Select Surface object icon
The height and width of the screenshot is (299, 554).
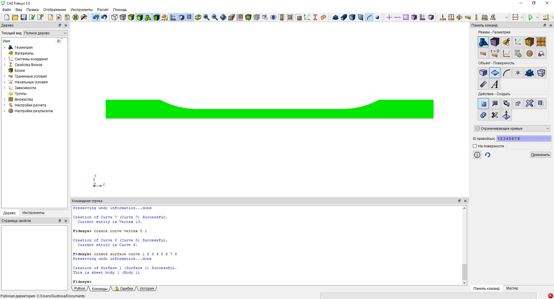(x=495, y=73)
